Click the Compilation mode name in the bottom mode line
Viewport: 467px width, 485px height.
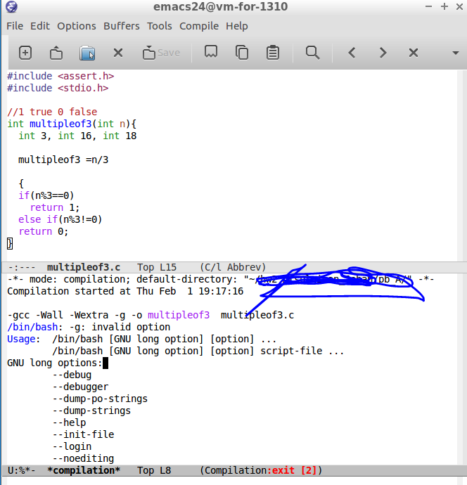tap(236, 470)
